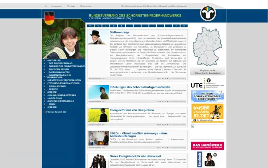Viewport: 268px width, 168px height.
Task: Open Gremien des Bundesverbandes menu item
Action: pyautogui.click(x=67, y=66)
